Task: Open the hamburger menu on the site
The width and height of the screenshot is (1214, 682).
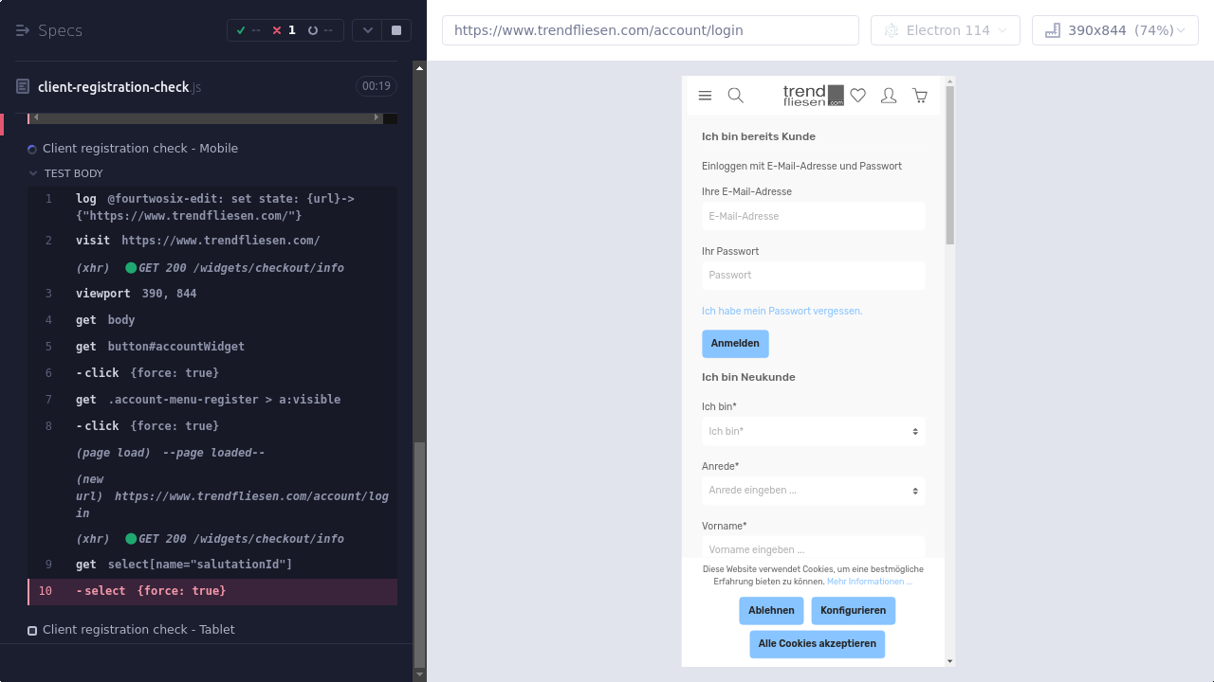Action: (705, 96)
